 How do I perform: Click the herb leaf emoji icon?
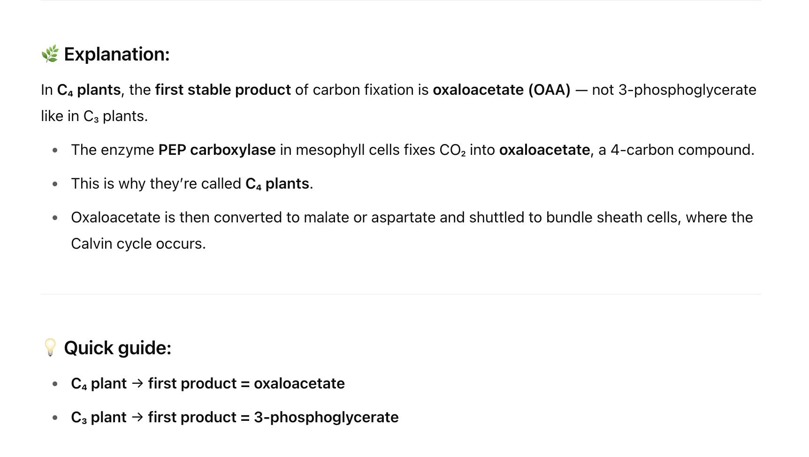50,54
